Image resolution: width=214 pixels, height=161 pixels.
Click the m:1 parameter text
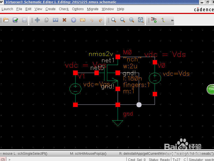point(129,91)
